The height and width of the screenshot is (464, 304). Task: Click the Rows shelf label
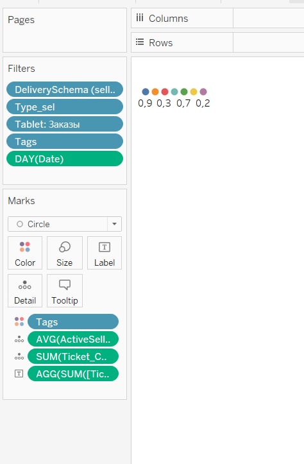pyautogui.click(x=160, y=42)
